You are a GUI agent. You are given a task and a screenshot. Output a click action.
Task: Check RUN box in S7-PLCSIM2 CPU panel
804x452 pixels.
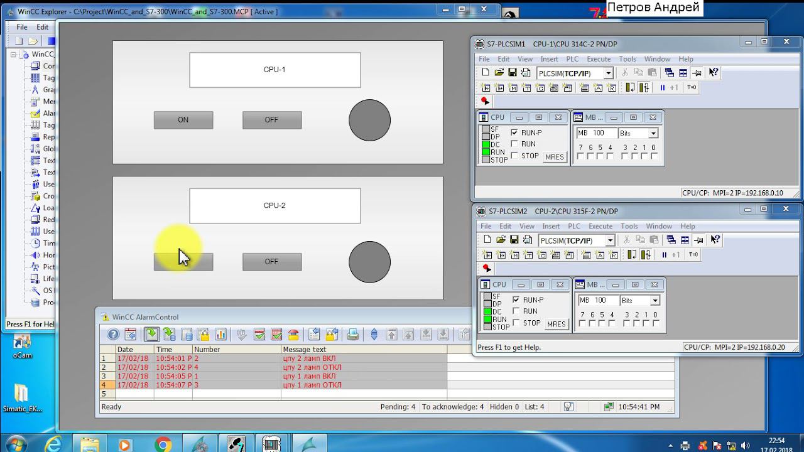click(x=516, y=311)
